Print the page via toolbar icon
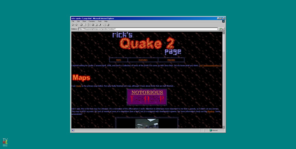Viewport: 296px width, 149px height. (108, 25)
